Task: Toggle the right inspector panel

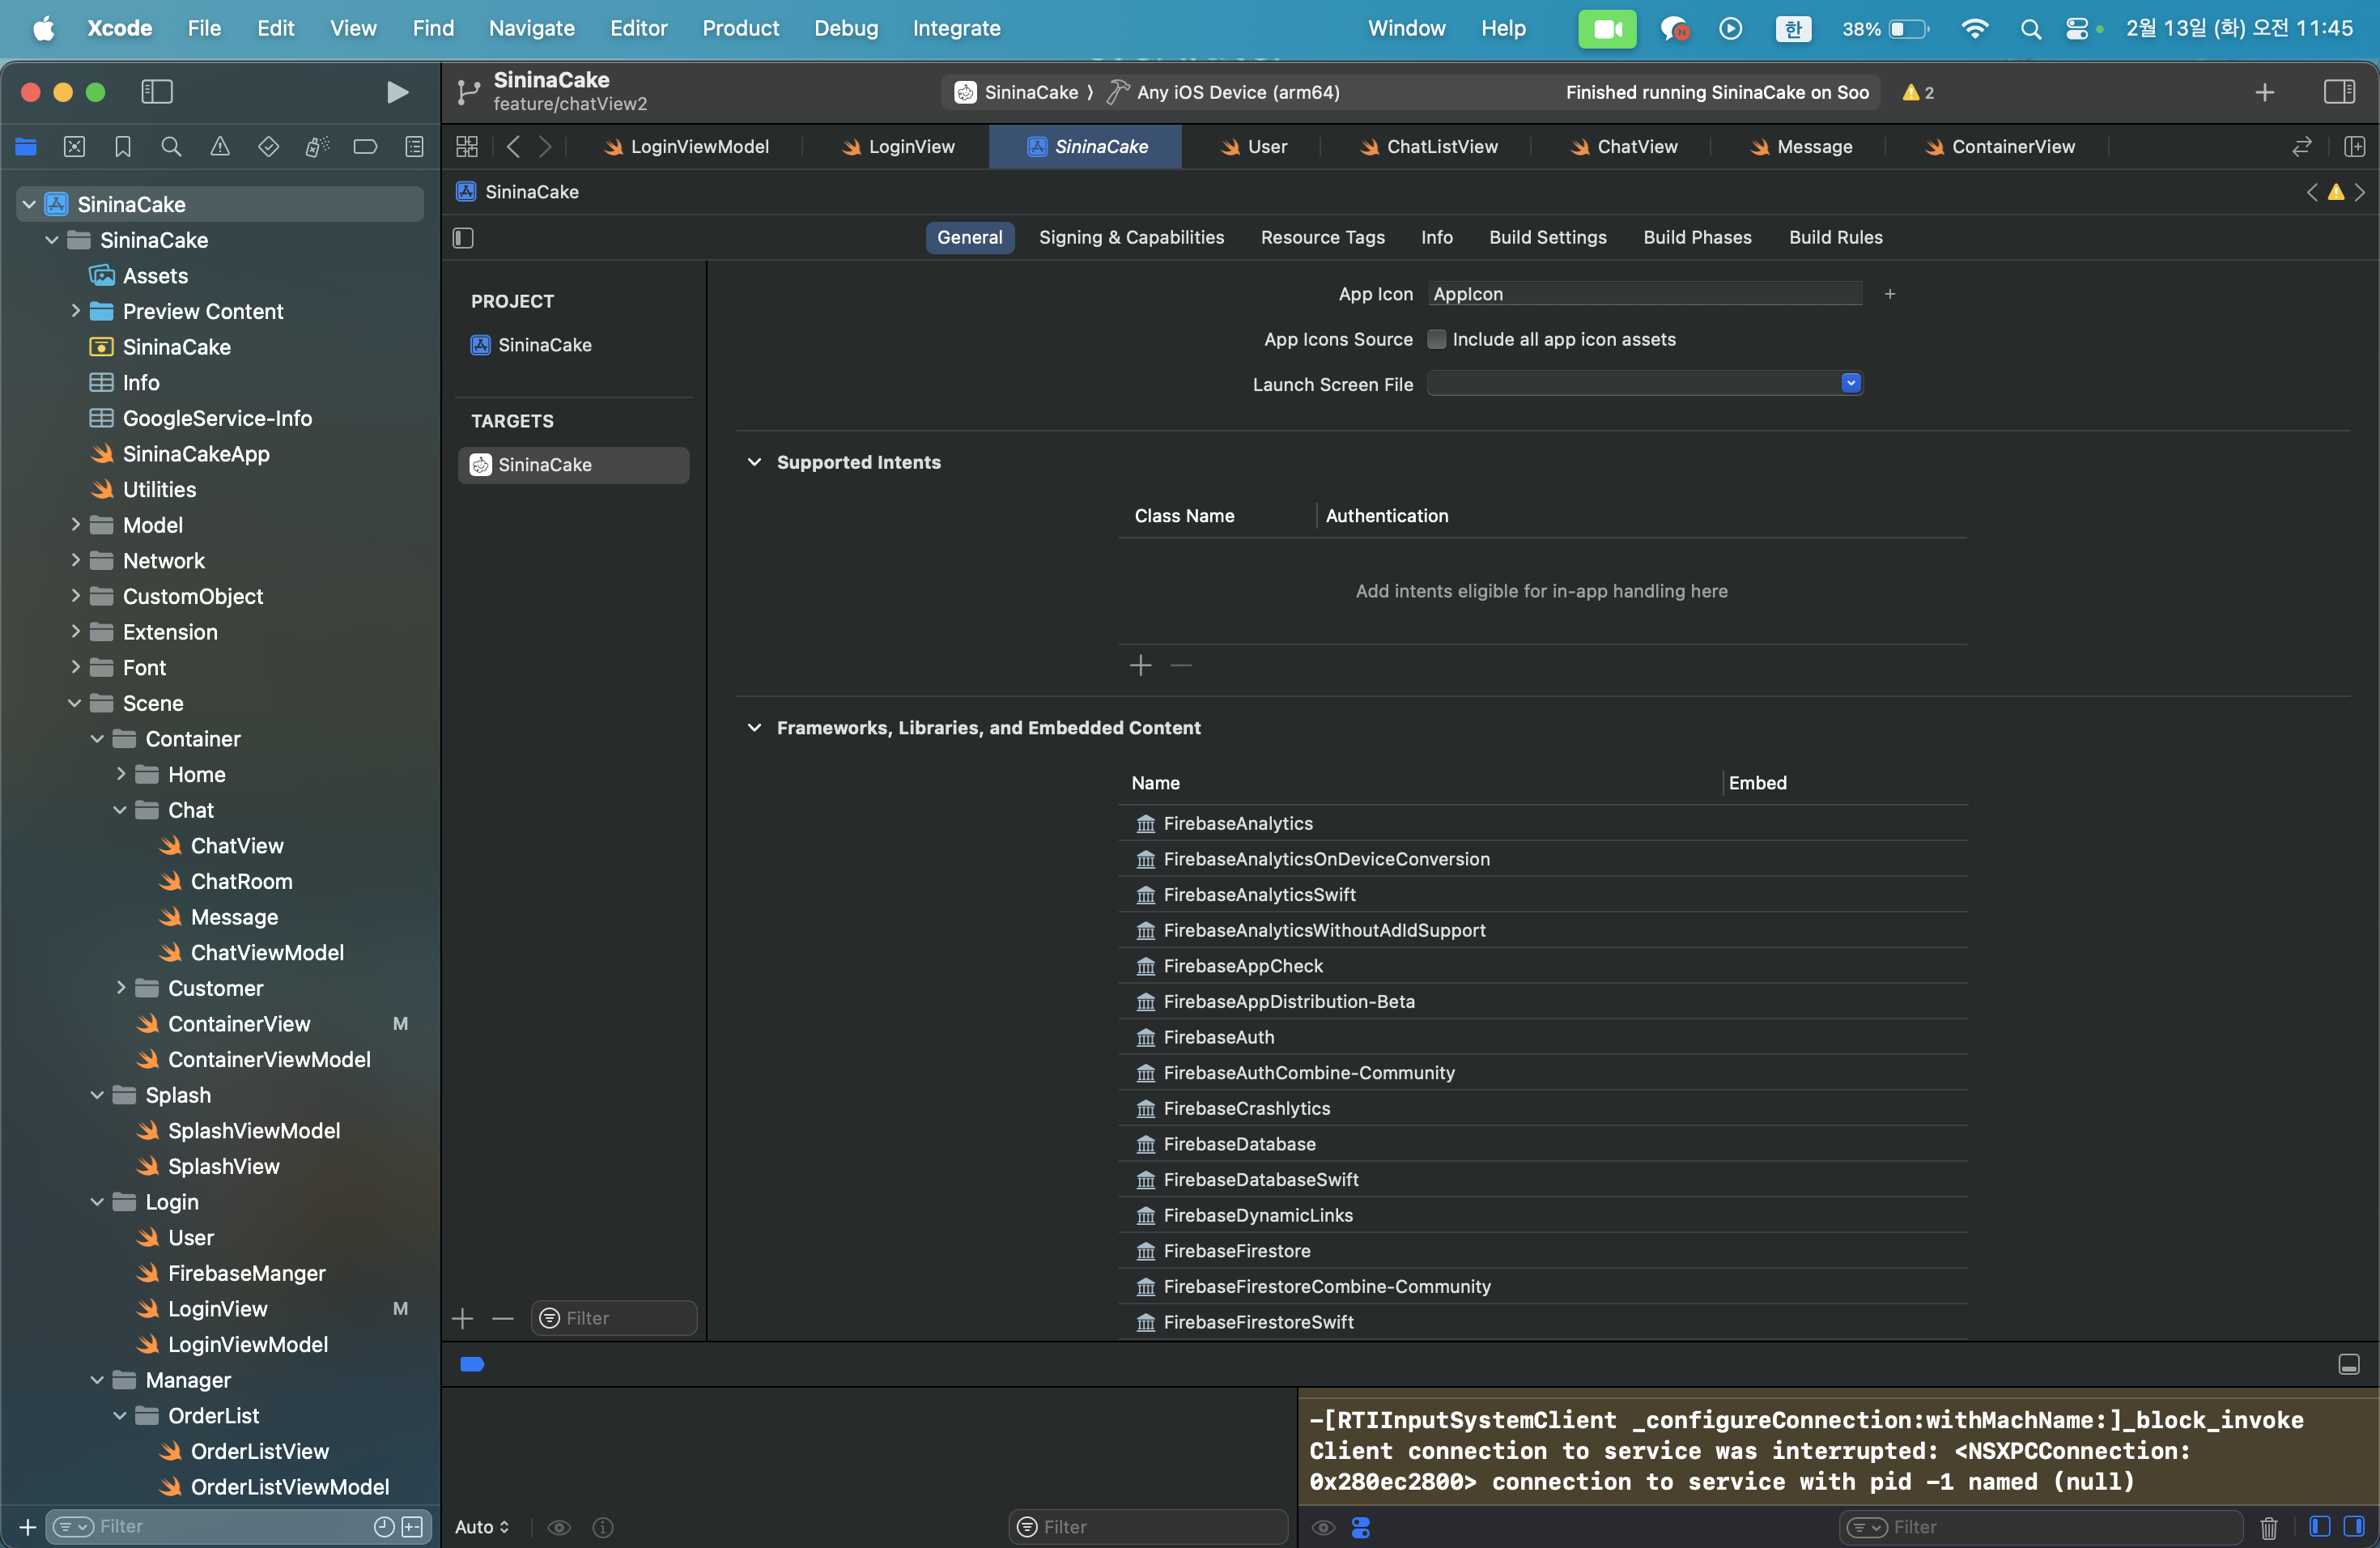Action: point(2339,92)
